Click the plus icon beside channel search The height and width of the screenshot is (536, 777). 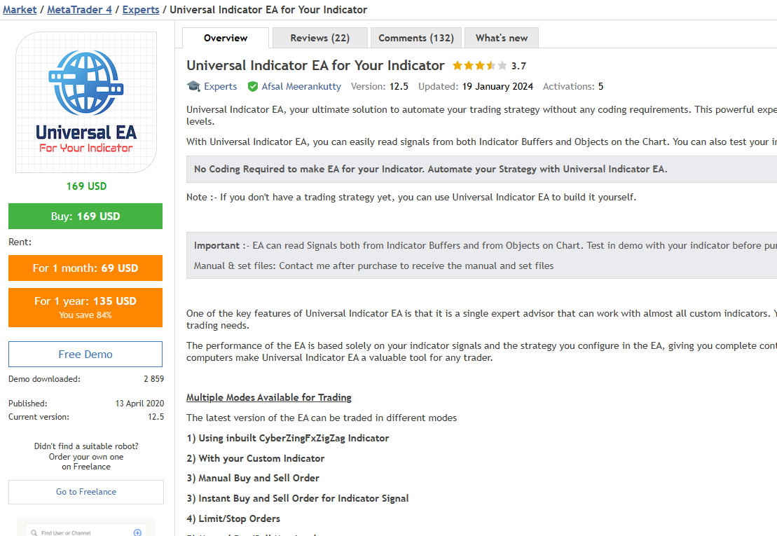click(137, 532)
